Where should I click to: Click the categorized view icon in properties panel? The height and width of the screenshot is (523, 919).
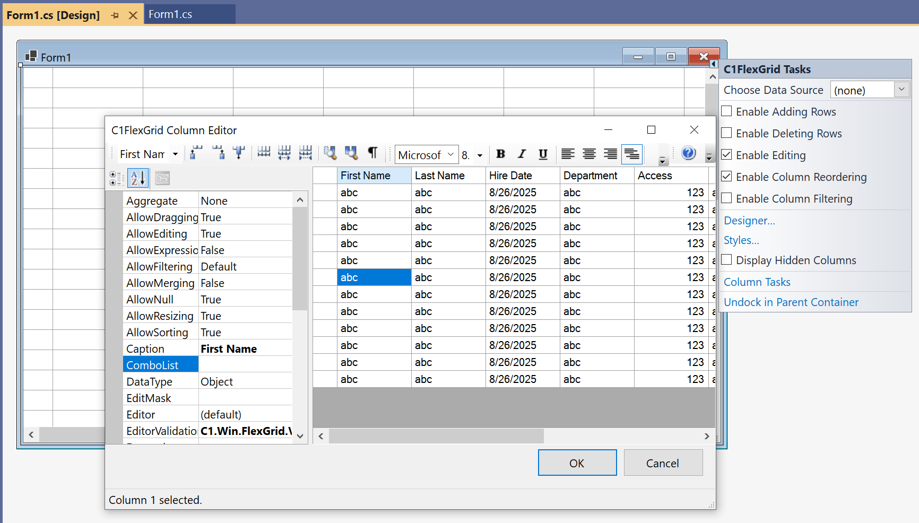click(117, 178)
